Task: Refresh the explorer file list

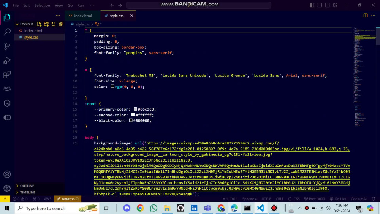Action: (x=53, y=24)
